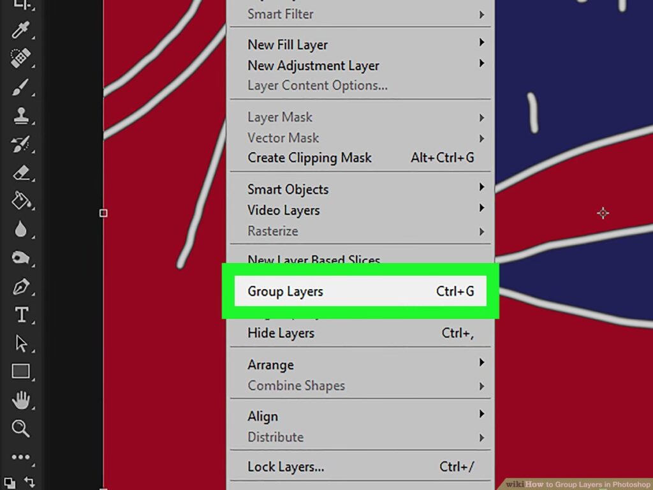Switch to the Paint Bucket tool

click(x=20, y=201)
